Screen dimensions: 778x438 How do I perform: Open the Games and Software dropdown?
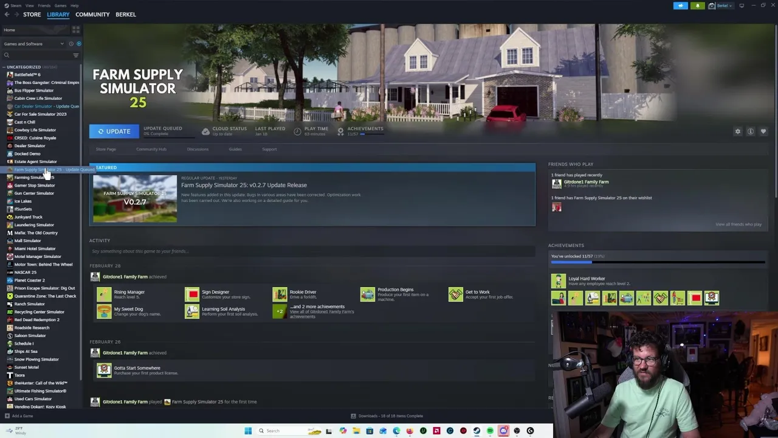[33, 44]
